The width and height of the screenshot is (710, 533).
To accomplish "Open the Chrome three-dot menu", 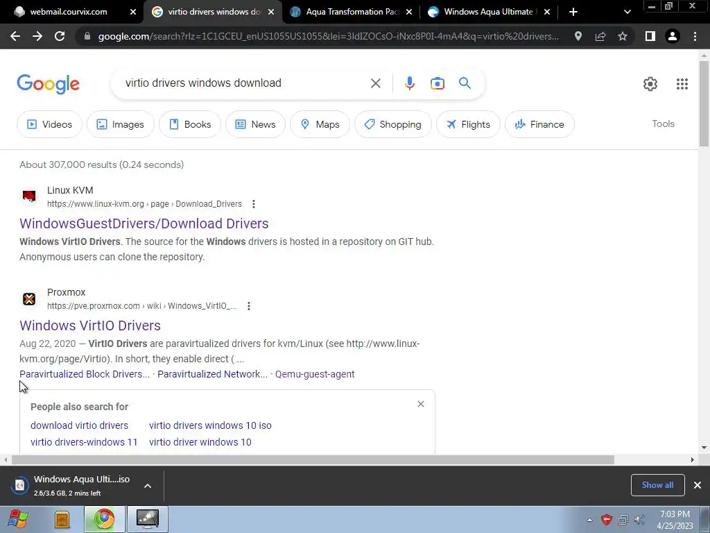I will tap(695, 36).
